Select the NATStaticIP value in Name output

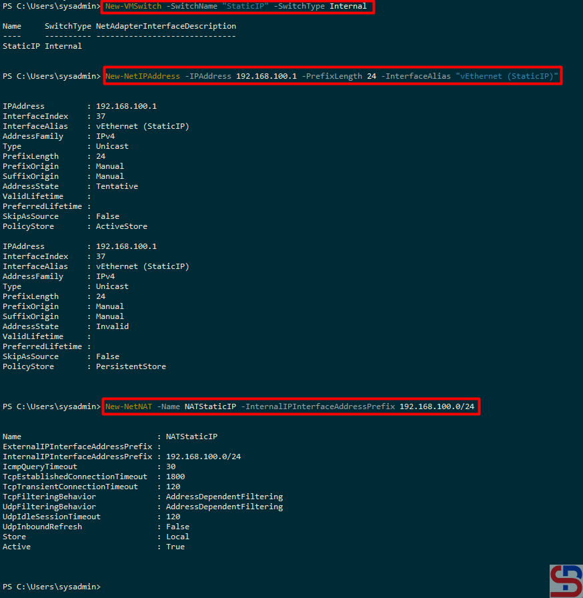click(191, 436)
